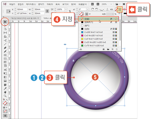Select the Gradient Feather tool
The height and width of the screenshot is (119, 151).
pos(5,81)
